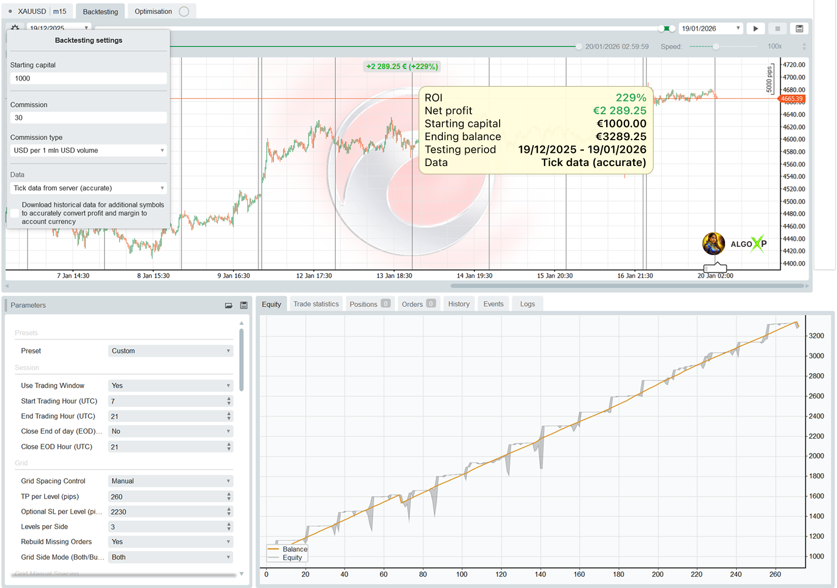The width and height of the screenshot is (837, 588).
Task: Save backtest report using top-right disk icon
Action: (799, 28)
